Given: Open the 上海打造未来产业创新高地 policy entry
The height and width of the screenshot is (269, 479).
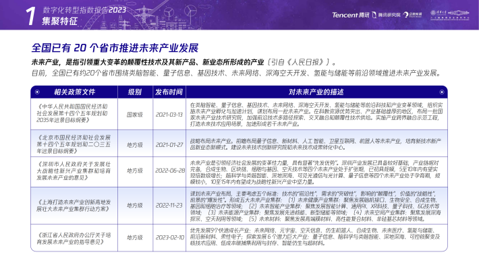Looking at the screenshot, I should (x=74, y=206).
